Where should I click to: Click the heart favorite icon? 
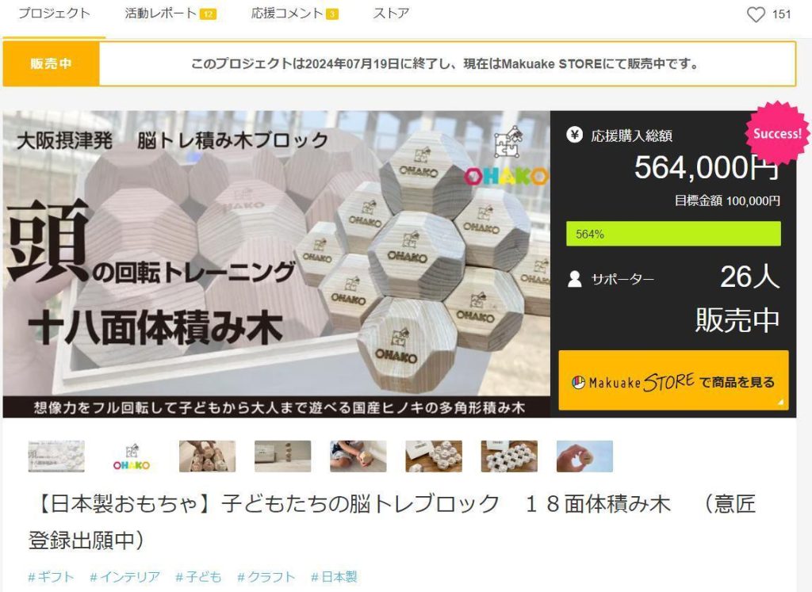click(x=756, y=14)
